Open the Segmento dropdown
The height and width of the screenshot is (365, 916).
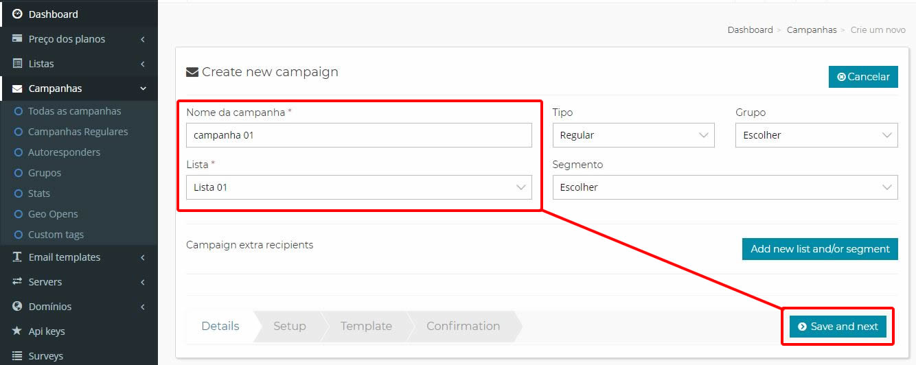[x=725, y=187]
